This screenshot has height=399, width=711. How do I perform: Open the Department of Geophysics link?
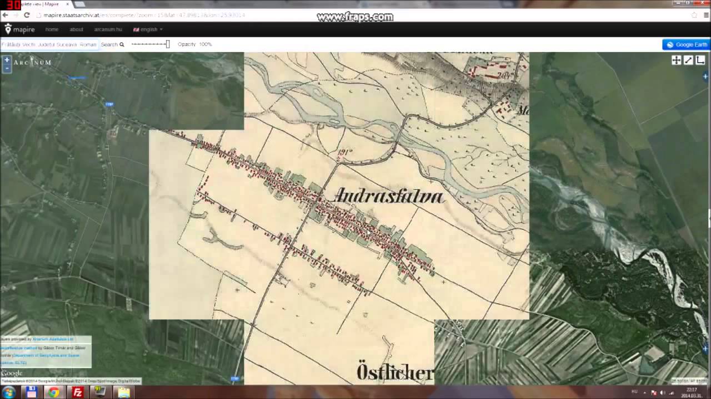tap(46, 355)
